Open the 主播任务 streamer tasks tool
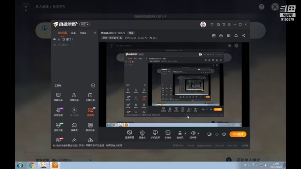This screenshot has width=301, height=169. [90, 97]
